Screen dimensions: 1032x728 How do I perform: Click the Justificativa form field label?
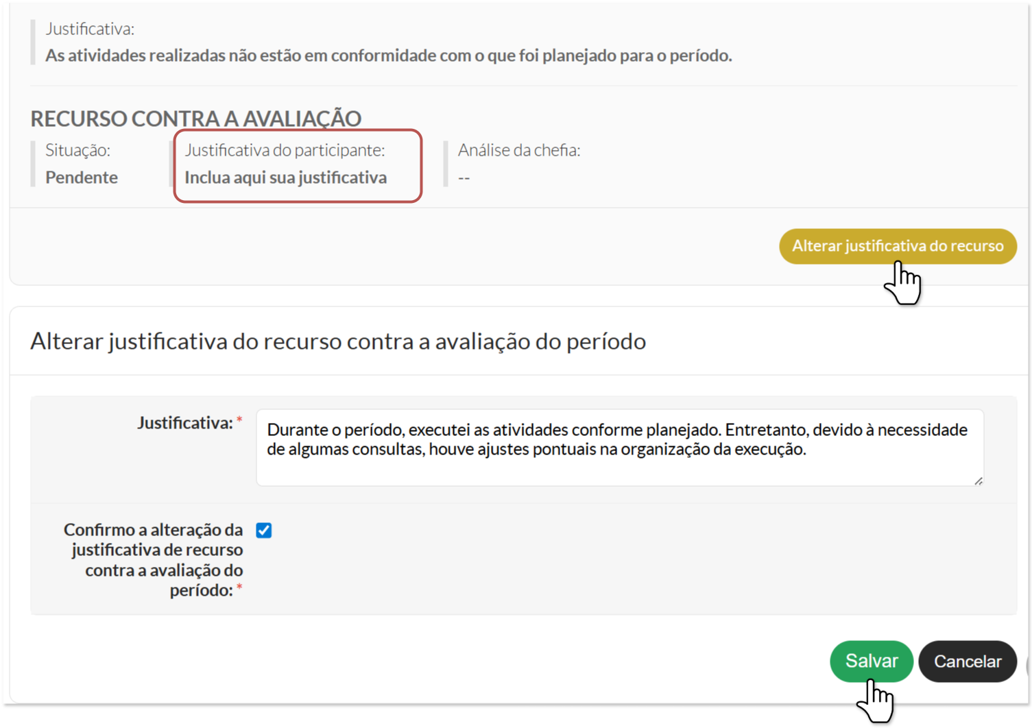pos(185,423)
